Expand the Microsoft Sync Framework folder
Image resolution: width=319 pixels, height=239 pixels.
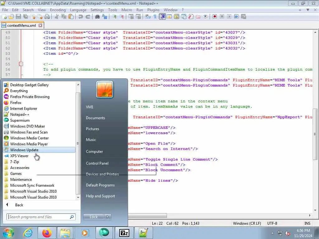[x=40, y=185]
